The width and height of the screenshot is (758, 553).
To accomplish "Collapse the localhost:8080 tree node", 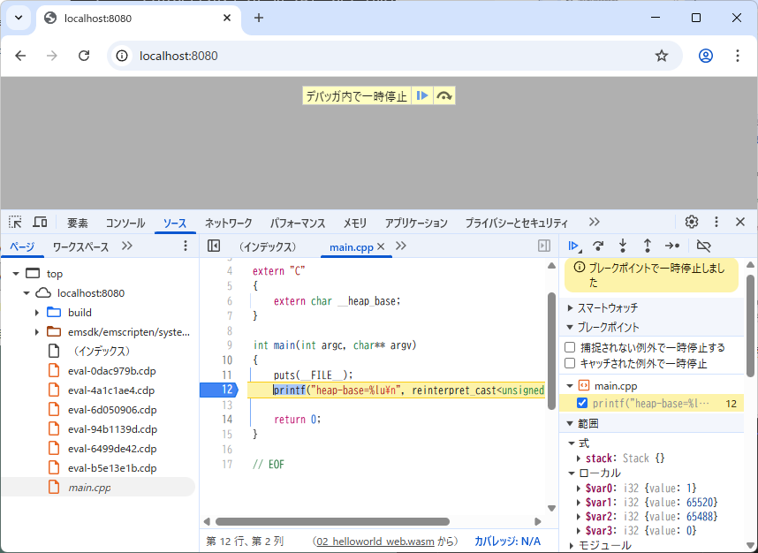I will coord(27,293).
